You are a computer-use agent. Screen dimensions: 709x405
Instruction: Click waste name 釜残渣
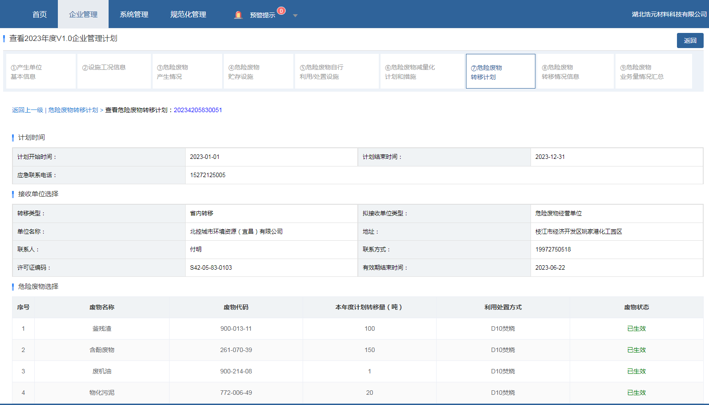102,329
